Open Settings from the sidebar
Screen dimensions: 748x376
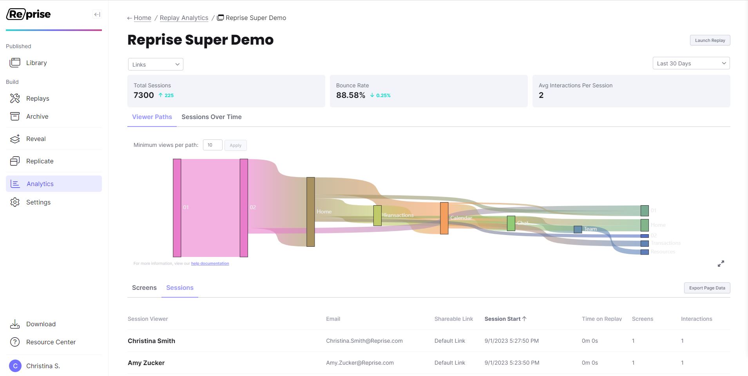(54, 202)
